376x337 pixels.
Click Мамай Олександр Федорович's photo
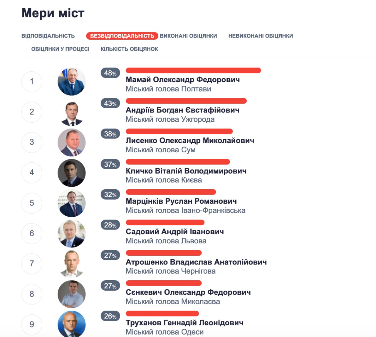click(72, 82)
